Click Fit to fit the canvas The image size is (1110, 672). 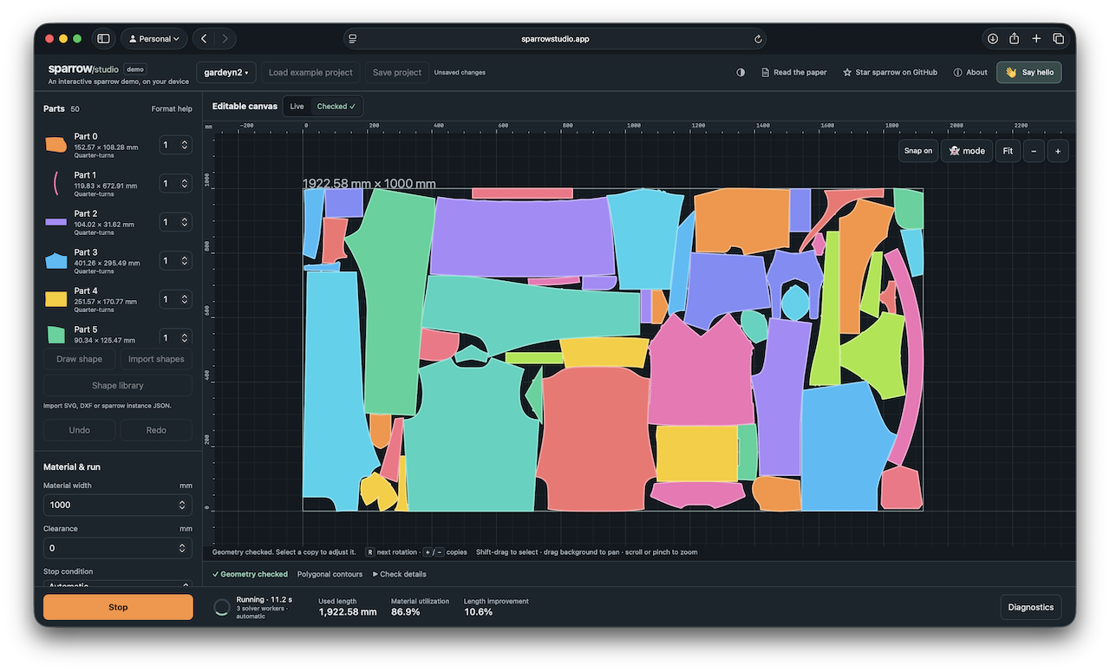(x=1008, y=151)
